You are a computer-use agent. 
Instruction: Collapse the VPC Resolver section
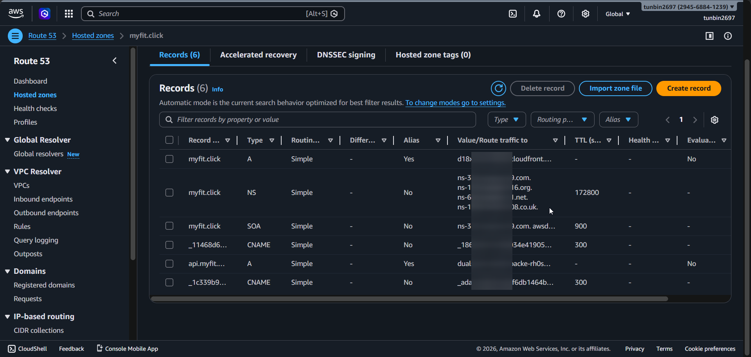[7, 171]
